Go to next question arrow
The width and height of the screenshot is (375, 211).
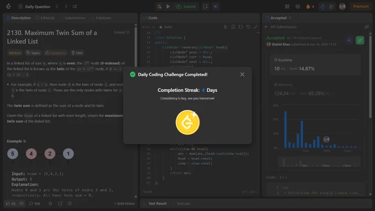click(66, 7)
